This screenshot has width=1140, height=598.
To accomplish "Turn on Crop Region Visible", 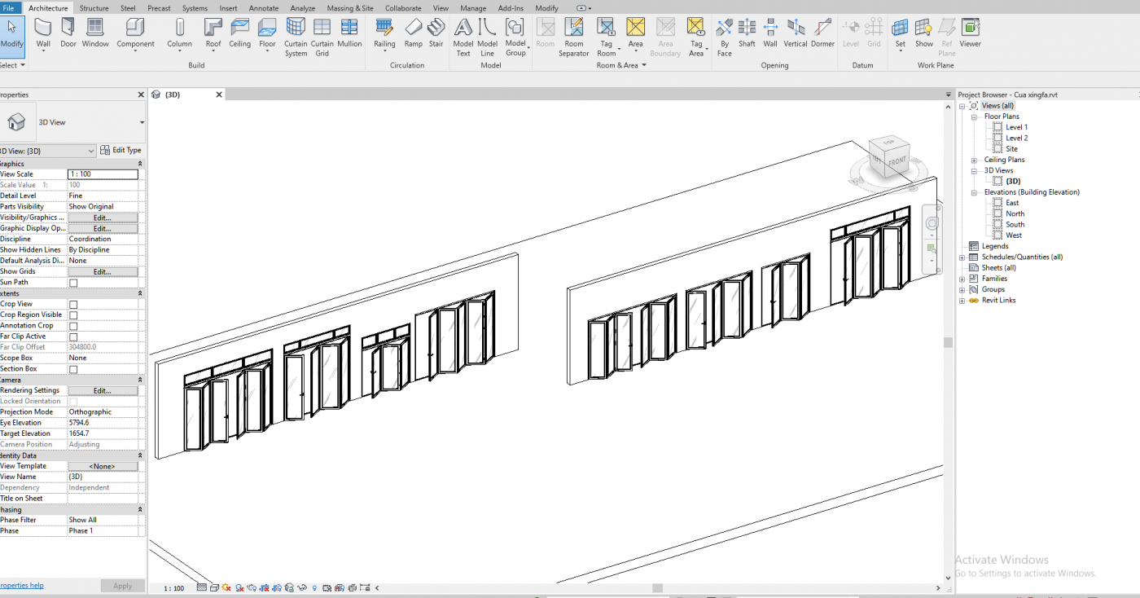I will 72,314.
